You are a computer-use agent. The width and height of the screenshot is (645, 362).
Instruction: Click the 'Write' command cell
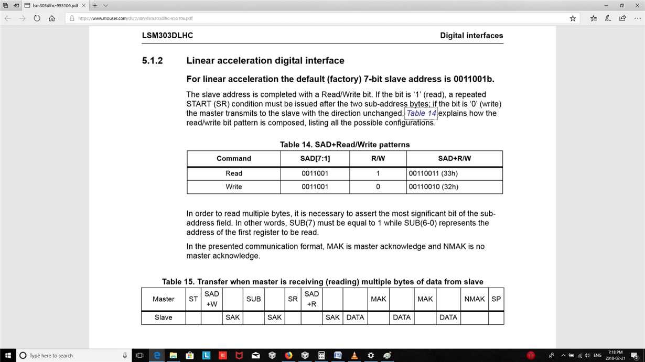click(234, 187)
